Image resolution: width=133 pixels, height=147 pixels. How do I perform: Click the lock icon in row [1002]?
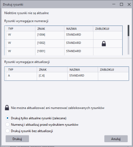coord(104,44)
